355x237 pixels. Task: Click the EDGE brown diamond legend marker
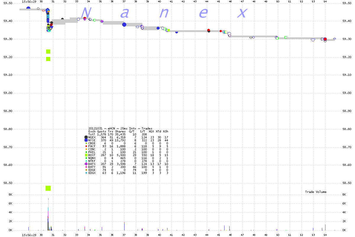(86, 170)
